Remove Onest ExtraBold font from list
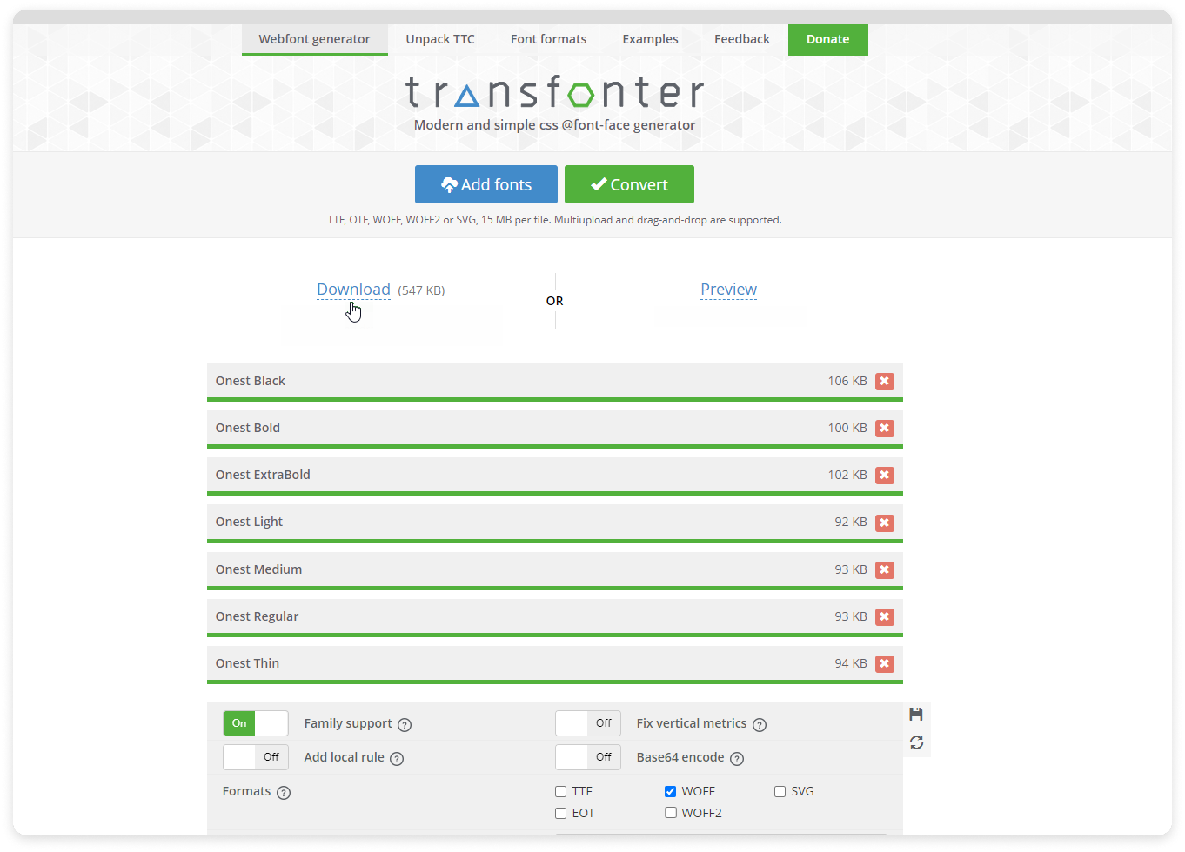The image size is (1185, 852). pyautogui.click(x=883, y=474)
